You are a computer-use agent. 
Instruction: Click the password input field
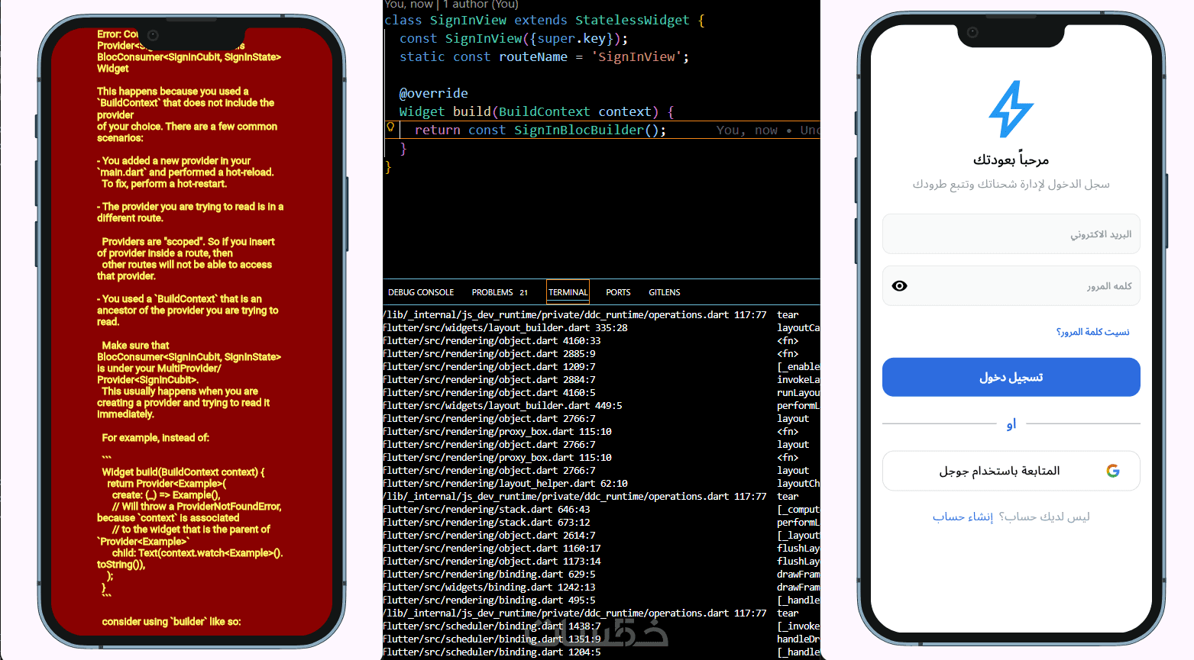[1011, 286]
